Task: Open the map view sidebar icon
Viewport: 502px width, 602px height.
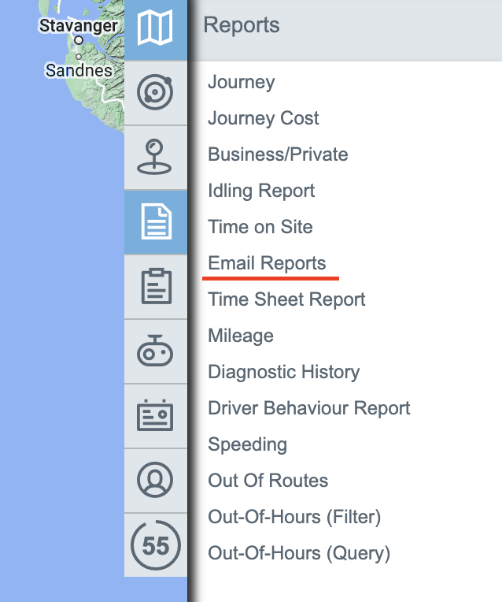Action: 155,29
